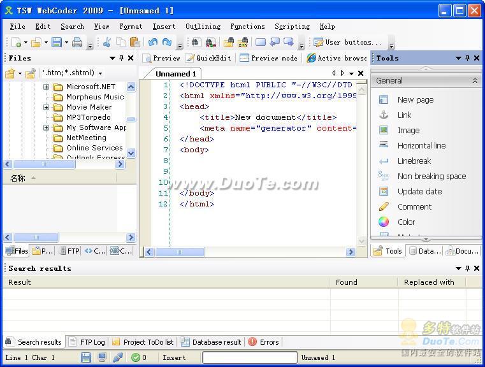Click the Open file toolbar icon
This screenshot has height=367, width=485.
click(x=36, y=42)
